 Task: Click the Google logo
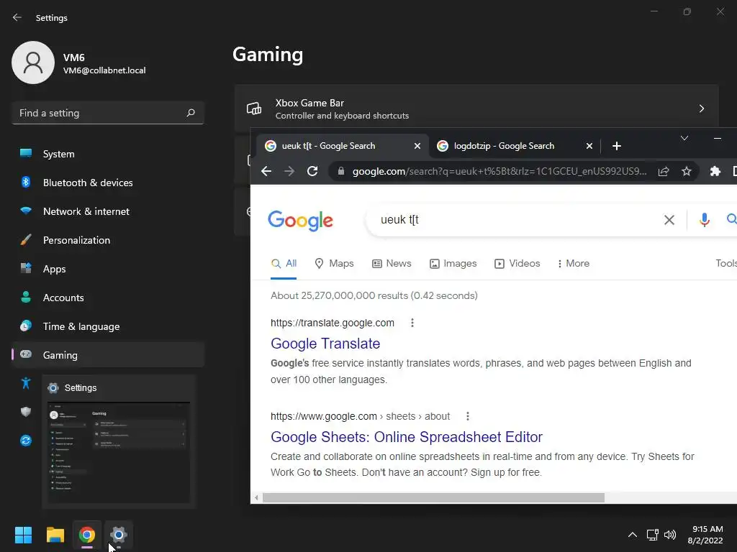coord(300,221)
